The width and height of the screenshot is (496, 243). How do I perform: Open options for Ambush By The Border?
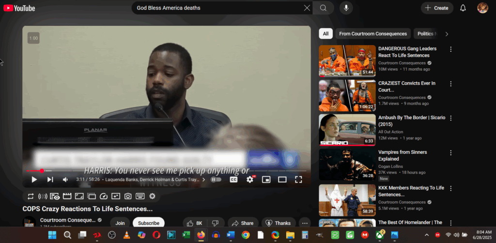[x=451, y=118]
